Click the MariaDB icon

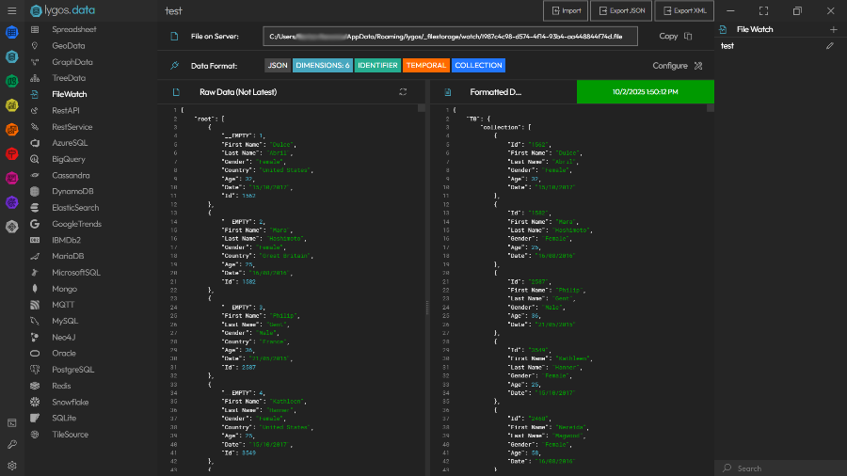coord(35,256)
